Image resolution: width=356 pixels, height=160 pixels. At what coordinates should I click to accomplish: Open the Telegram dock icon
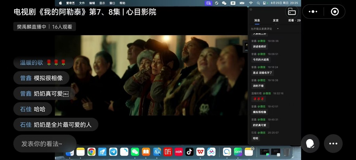[x=113, y=152]
